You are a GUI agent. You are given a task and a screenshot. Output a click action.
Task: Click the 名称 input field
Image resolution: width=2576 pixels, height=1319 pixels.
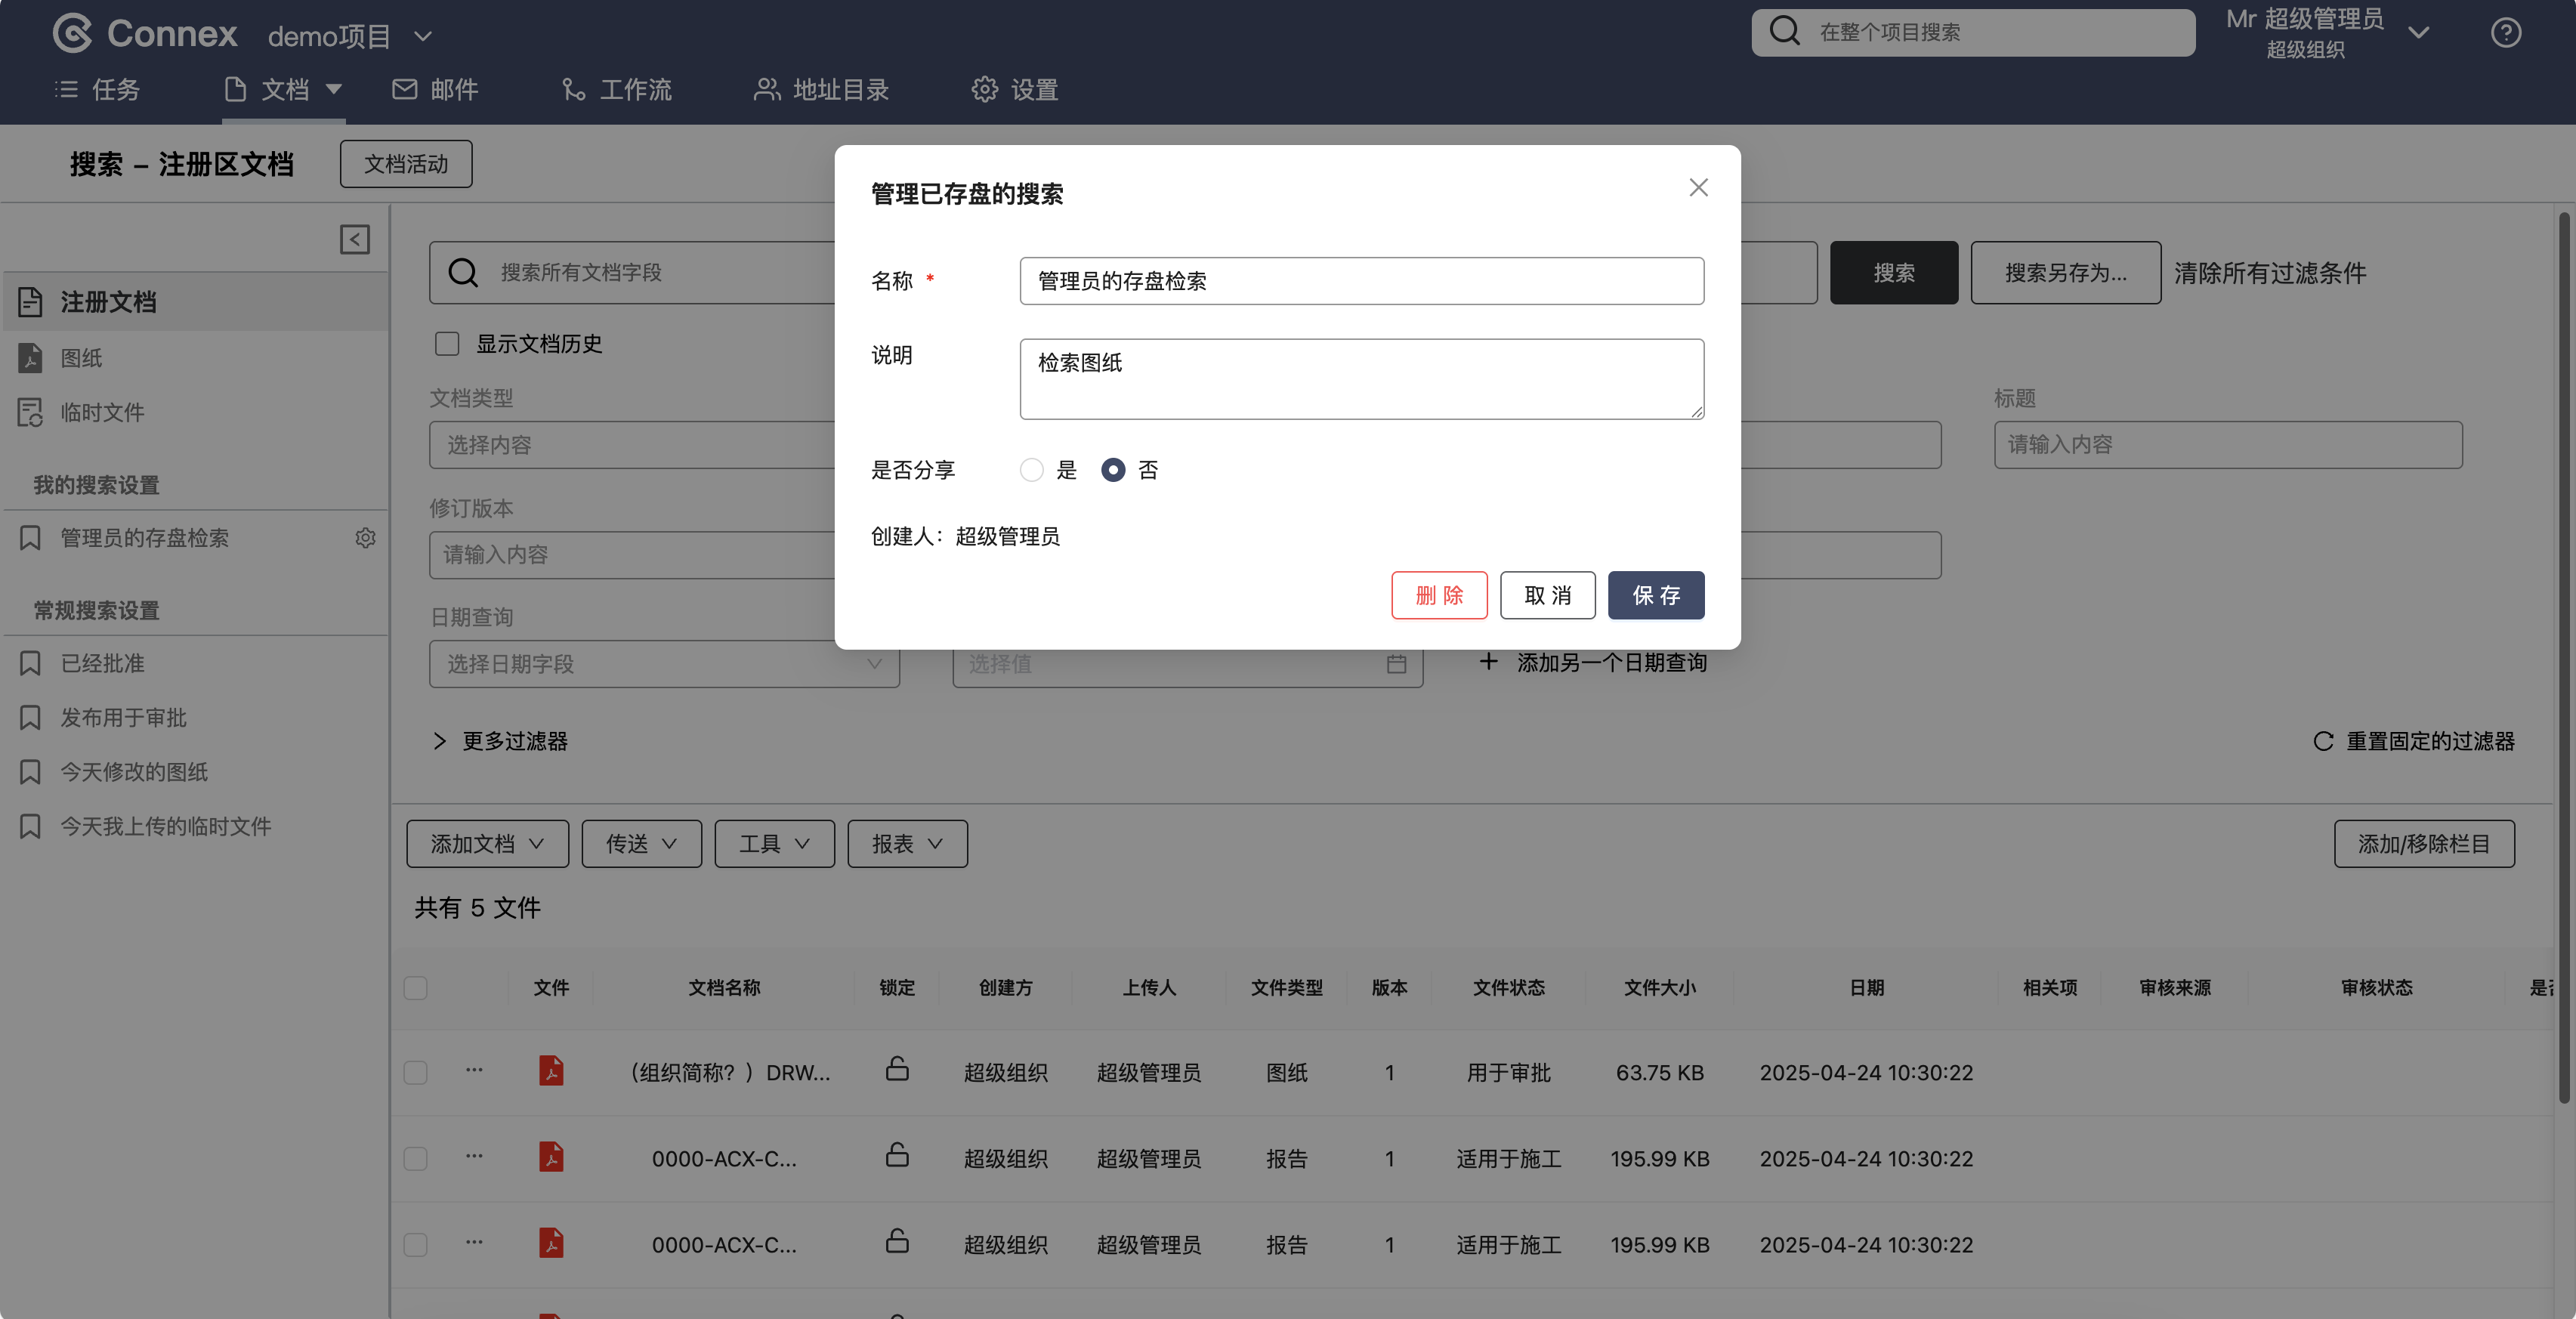pyautogui.click(x=1361, y=281)
